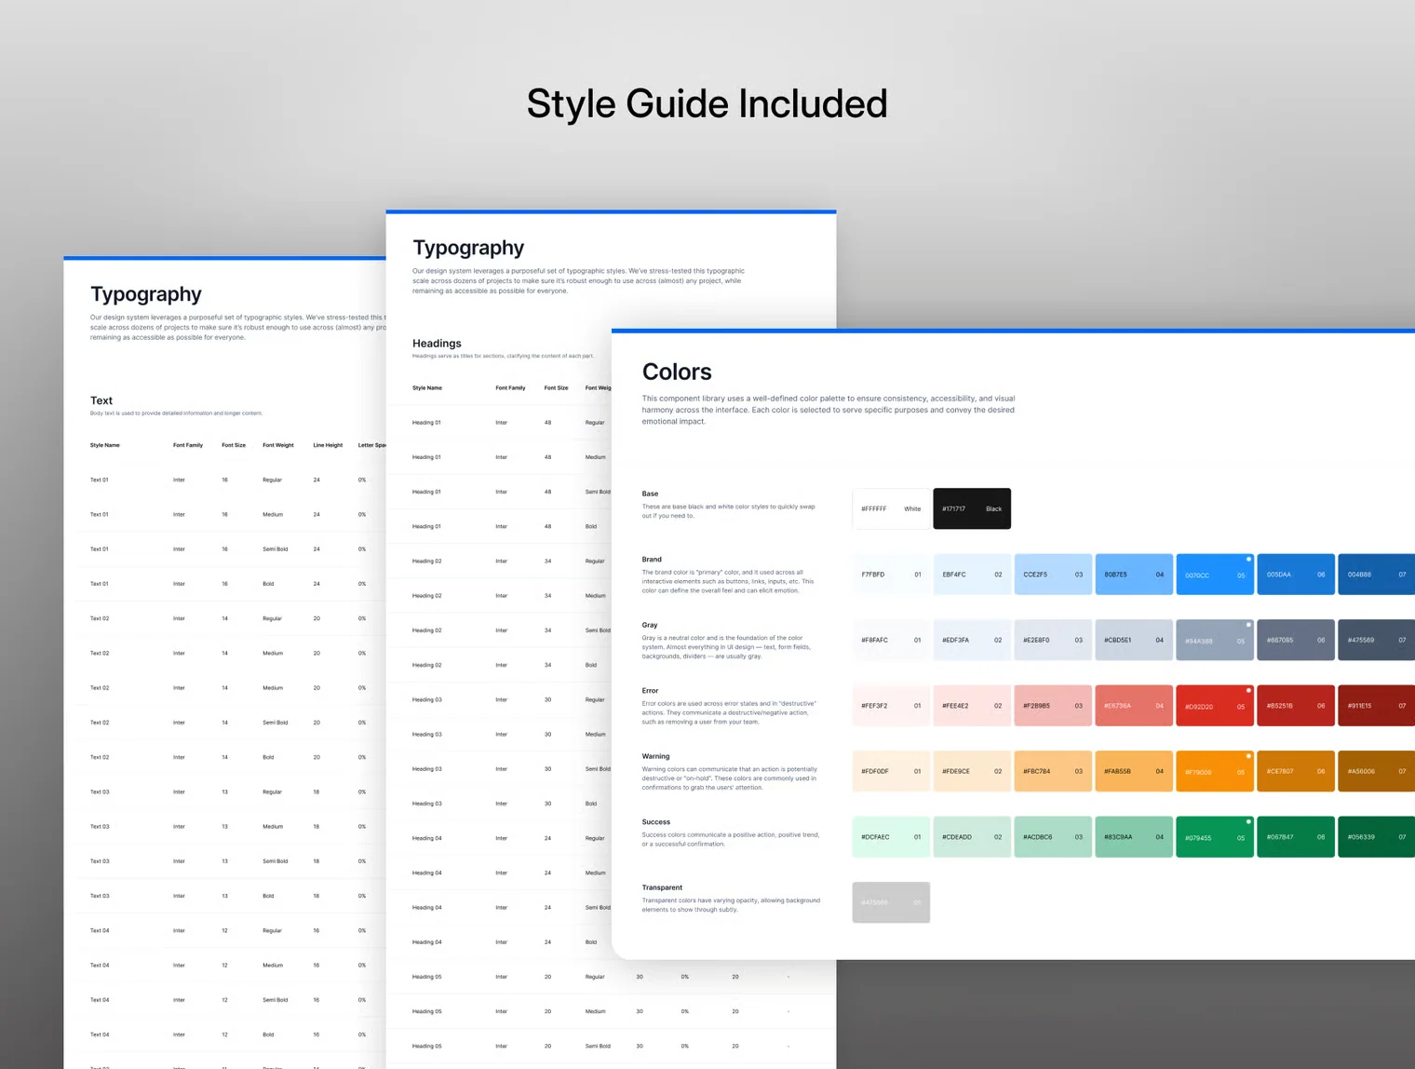This screenshot has height=1069, width=1415.
Task: Click "Font Size" column header on Headings page
Action: coord(556,388)
